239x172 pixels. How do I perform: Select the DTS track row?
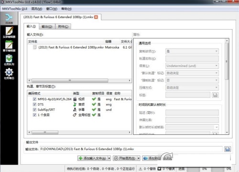click(x=79, y=104)
